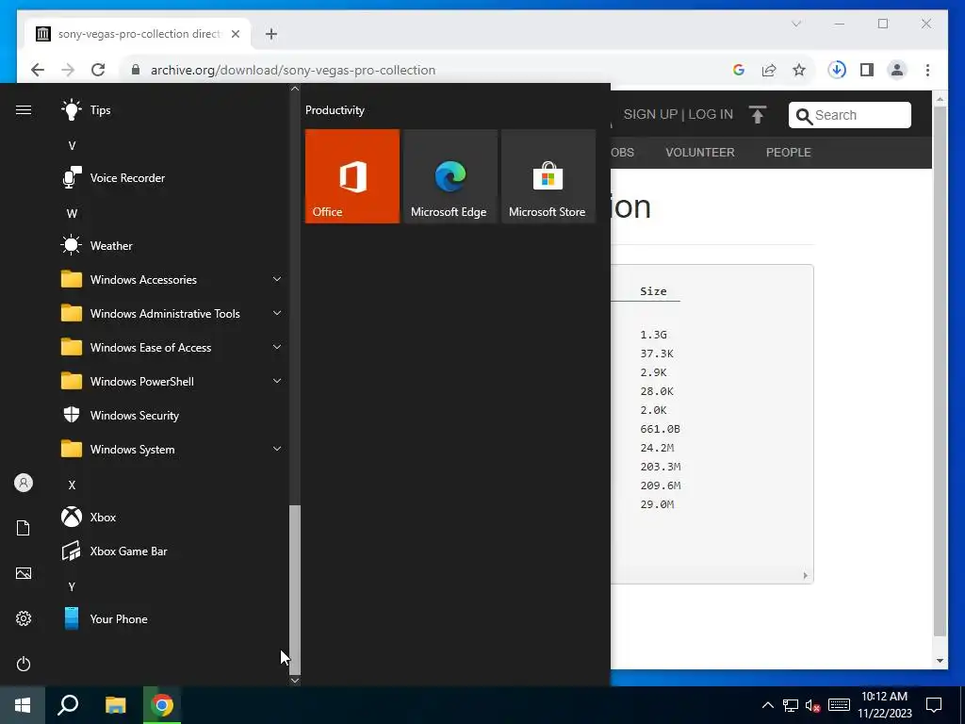Expand the Start menu hamburger icon

click(24, 110)
